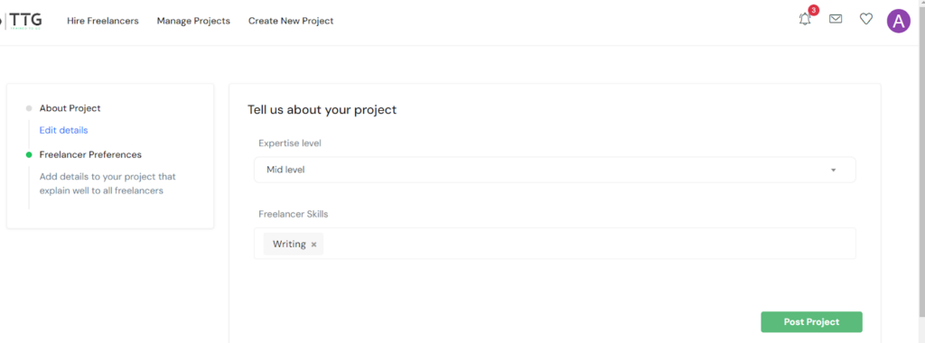Click the Writing skill chip
The image size is (925, 343).
click(289, 244)
